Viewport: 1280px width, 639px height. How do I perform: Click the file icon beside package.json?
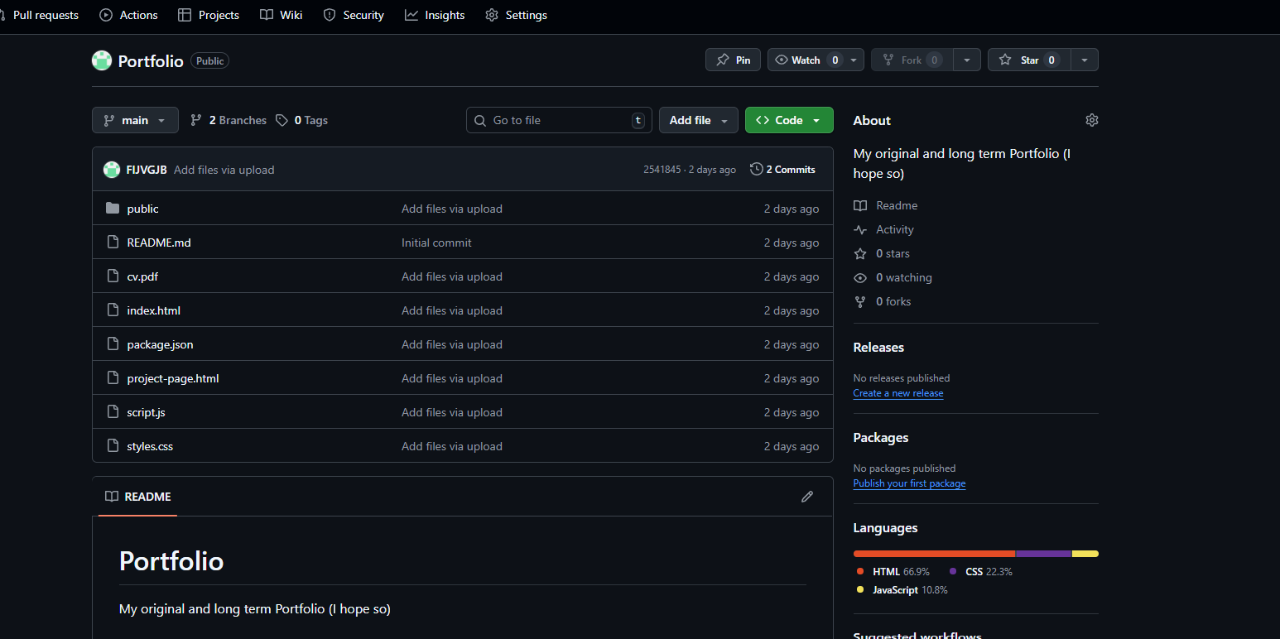click(113, 344)
